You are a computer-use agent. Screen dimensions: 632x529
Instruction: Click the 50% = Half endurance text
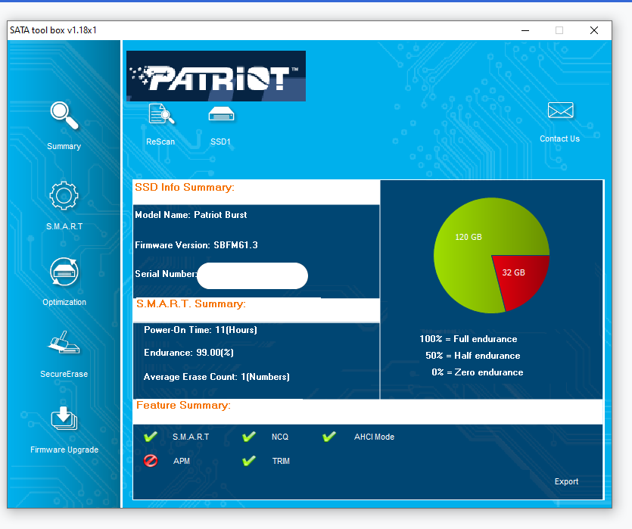(x=473, y=356)
